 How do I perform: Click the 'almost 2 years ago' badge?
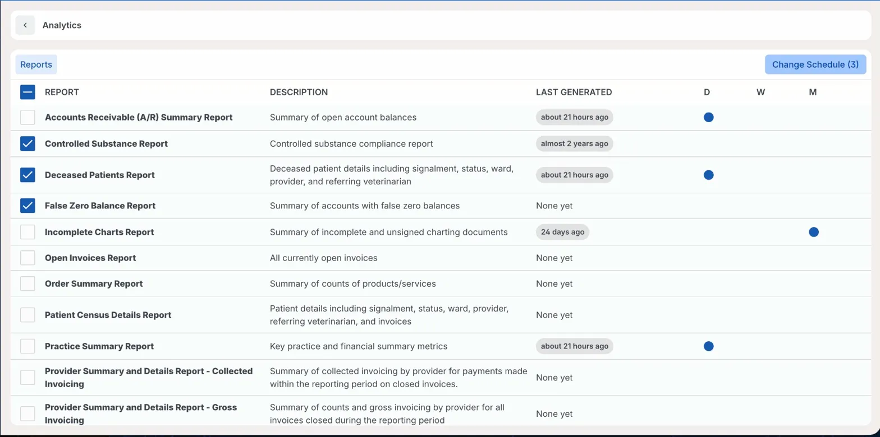pos(574,144)
